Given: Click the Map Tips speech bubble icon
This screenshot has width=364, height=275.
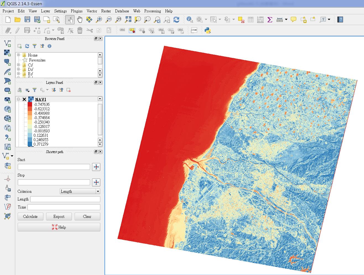Looking at the screenshot, I should pyautogui.click(x=294, y=20).
